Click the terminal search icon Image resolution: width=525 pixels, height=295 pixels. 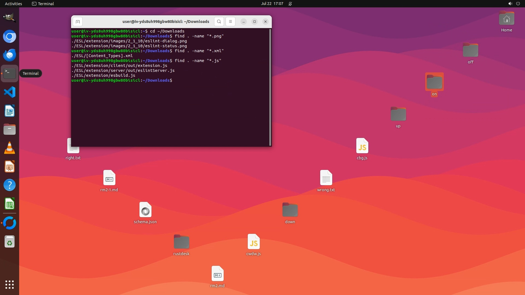click(x=219, y=22)
